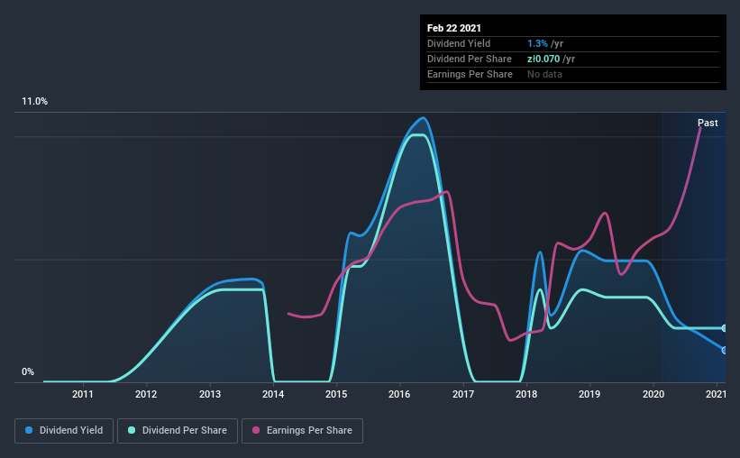The height and width of the screenshot is (458, 740).
Task: Click the 2014 x-axis label
Action: coord(273,394)
